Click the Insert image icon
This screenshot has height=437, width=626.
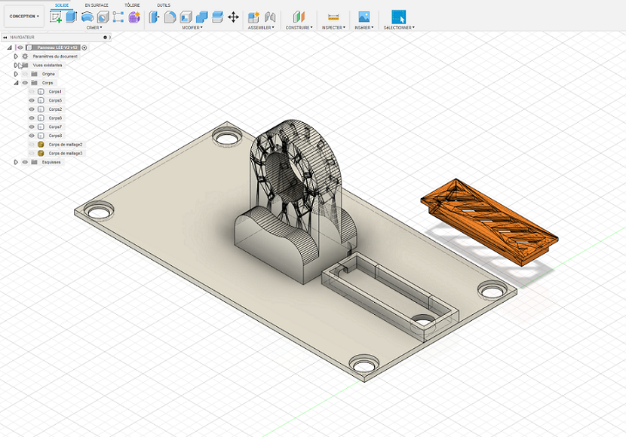(x=364, y=17)
